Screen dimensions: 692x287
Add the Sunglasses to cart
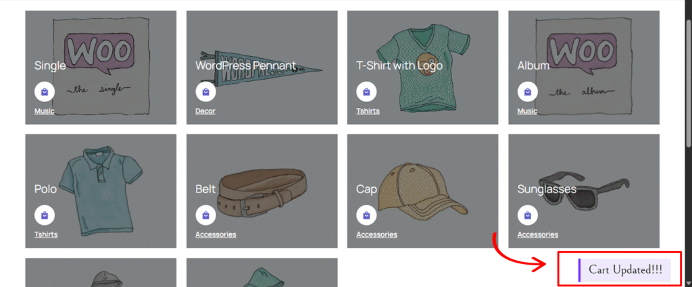(527, 215)
